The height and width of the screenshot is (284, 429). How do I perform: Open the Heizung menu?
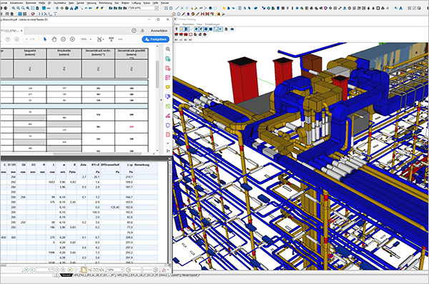point(92,3)
